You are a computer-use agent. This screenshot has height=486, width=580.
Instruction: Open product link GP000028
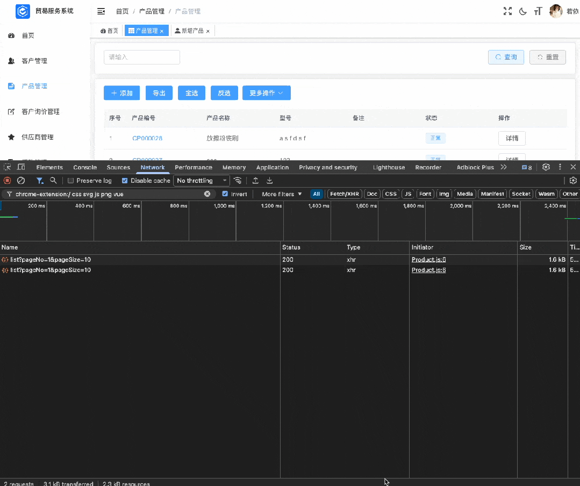pos(147,138)
